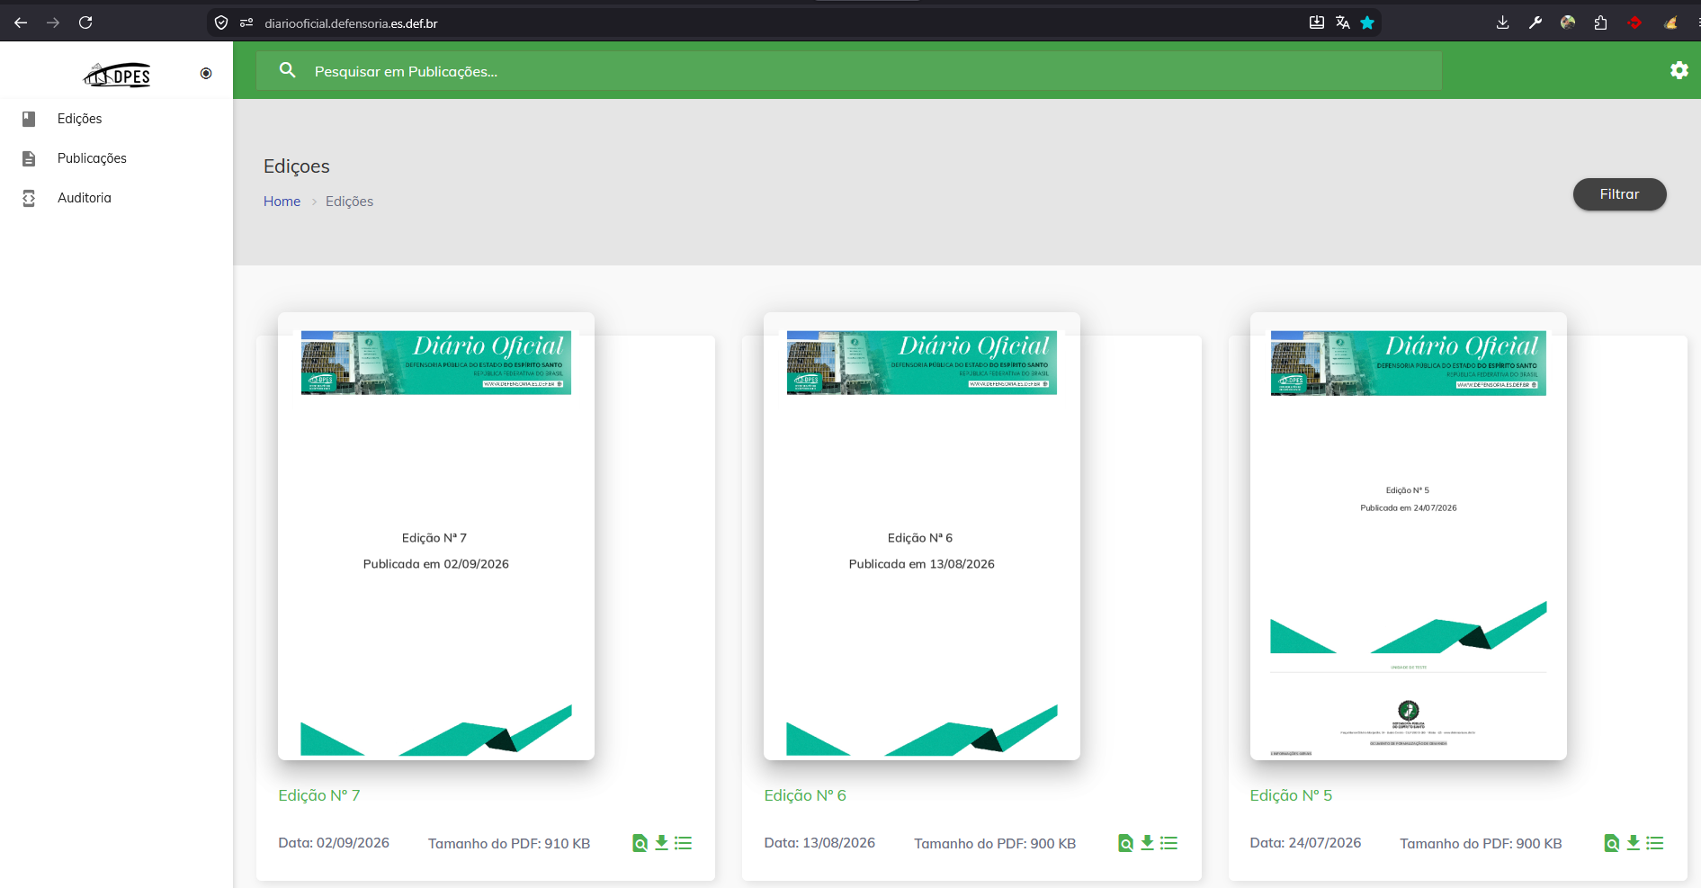
Task: Open the settings gear in green header
Action: click(x=1679, y=70)
